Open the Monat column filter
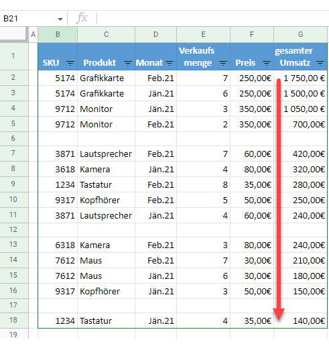Image resolution: width=329 pixels, height=346 pixels. pyautogui.click(x=170, y=63)
